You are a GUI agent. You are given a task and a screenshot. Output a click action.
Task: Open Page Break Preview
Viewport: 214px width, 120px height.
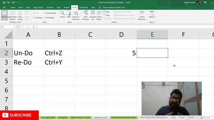pyautogui.click(x=12, y=15)
